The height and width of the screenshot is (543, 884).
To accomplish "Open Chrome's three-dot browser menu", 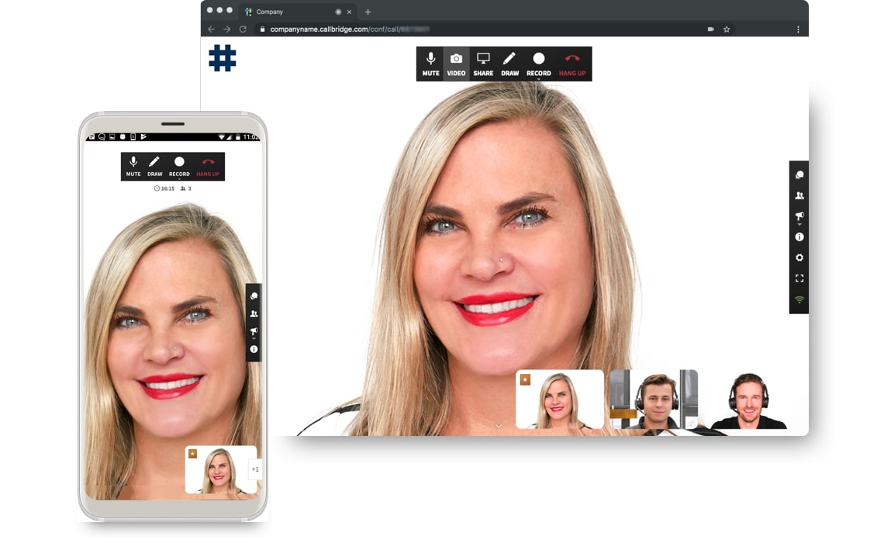I will (797, 29).
